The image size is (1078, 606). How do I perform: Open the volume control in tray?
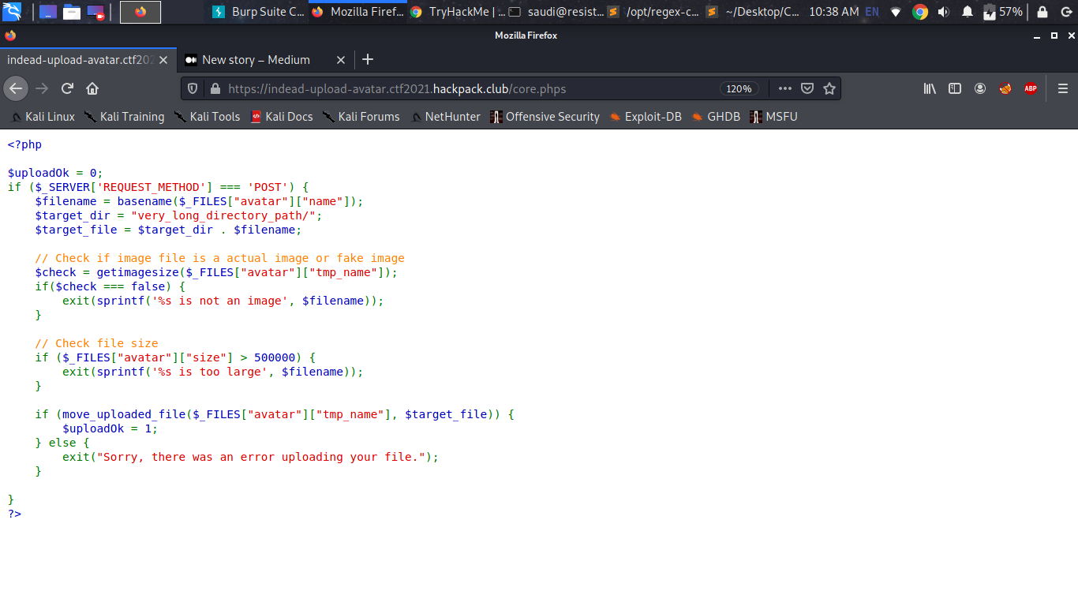click(x=943, y=12)
